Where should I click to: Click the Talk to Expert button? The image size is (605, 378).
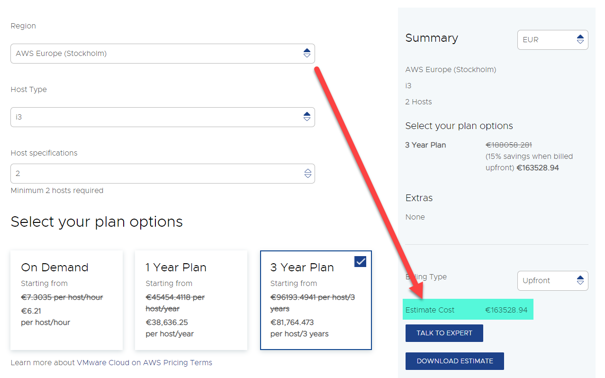[444, 333]
